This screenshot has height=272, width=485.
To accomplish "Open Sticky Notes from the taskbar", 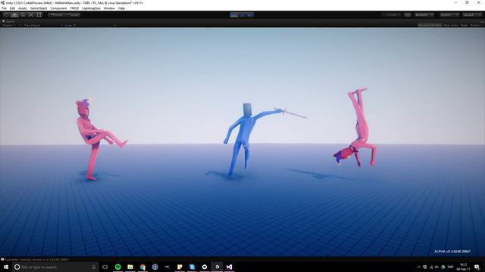I will click(180, 267).
